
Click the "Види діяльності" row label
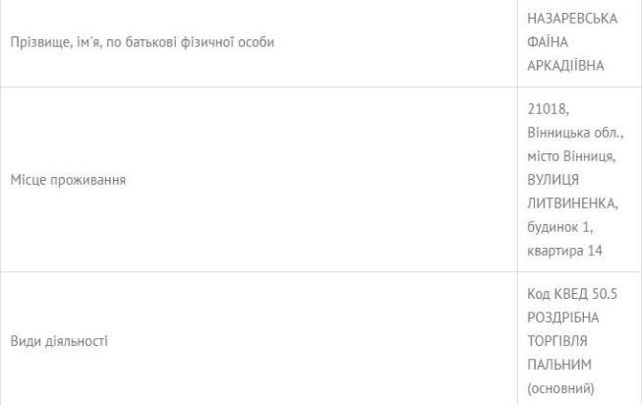coord(59,341)
